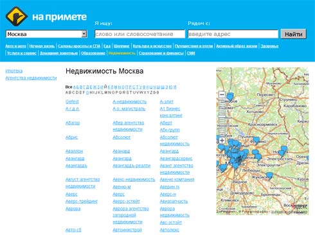Select the map marker near Жуковский
Viewport: 315px width, 235px height.
(269, 176)
